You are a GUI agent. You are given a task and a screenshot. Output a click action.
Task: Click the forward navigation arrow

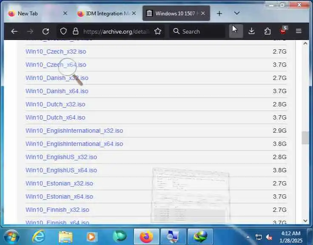click(30, 31)
